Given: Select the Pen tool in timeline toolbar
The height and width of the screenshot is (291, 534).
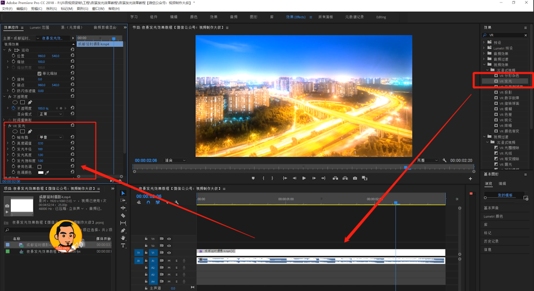Looking at the screenshot, I should [x=123, y=230].
